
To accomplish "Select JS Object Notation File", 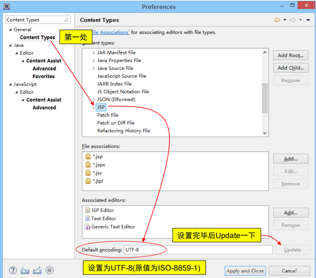I will point(123,92).
